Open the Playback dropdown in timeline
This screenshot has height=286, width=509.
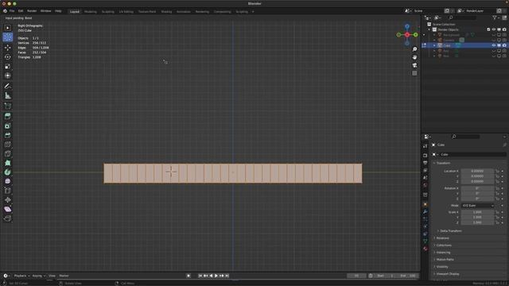[x=21, y=276]
